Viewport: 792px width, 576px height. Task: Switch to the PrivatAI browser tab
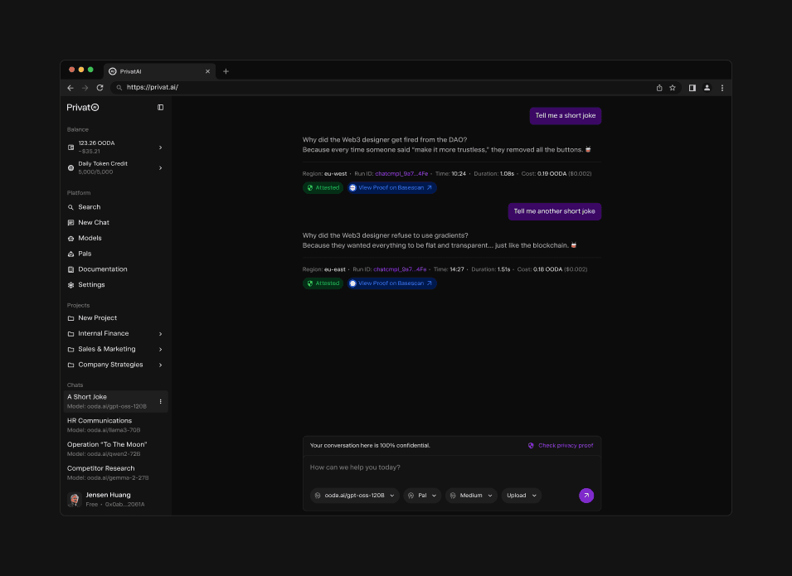coord(130,70)
